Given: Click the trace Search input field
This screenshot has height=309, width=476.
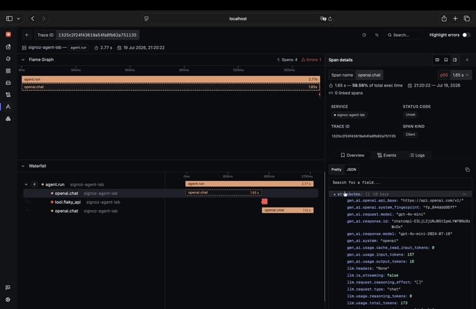Looking at the screenshot, I should pos(403,35).
